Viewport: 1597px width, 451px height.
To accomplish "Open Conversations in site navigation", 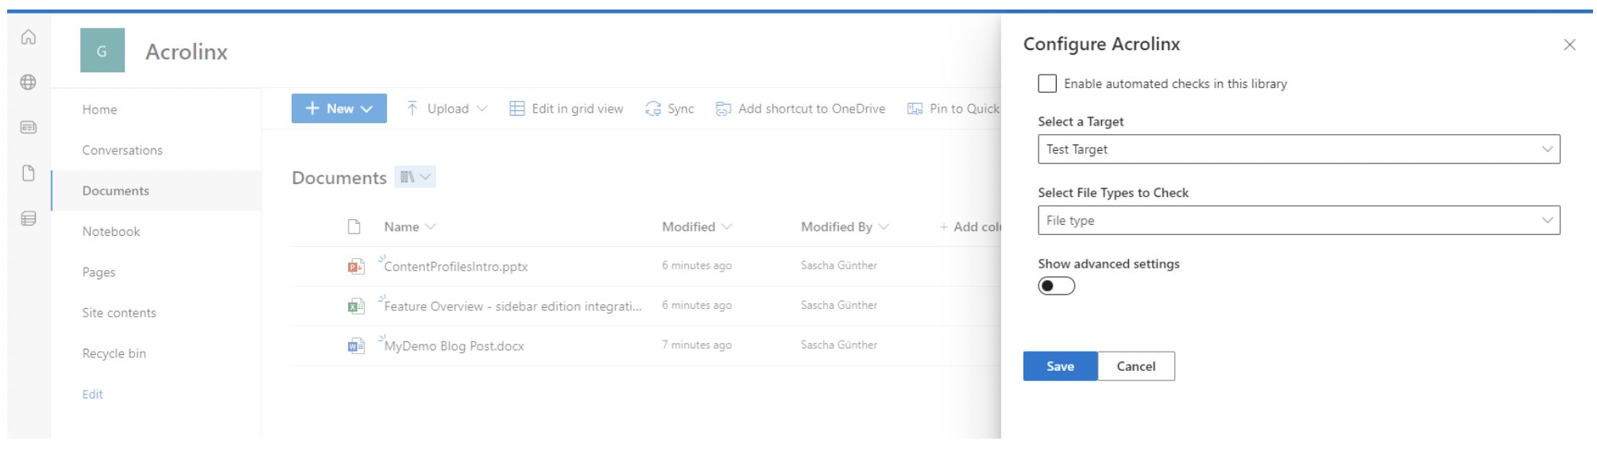I will coord(122,150).
